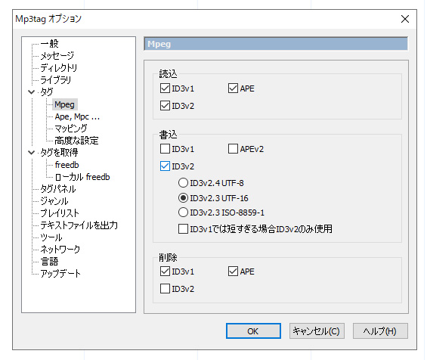
Task: Collapse the タグ tree node
Action: (31, 92)
